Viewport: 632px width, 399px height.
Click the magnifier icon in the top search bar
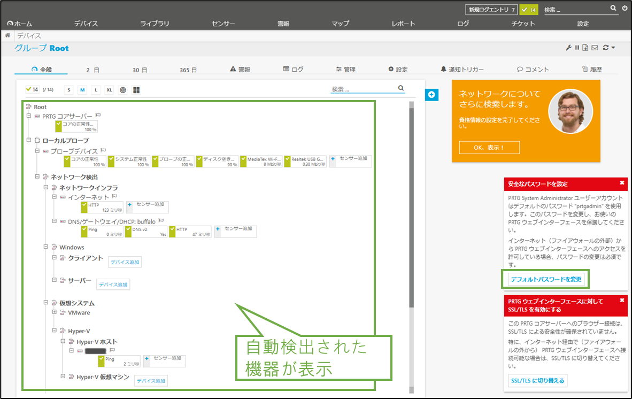click(x=614, y=9)
